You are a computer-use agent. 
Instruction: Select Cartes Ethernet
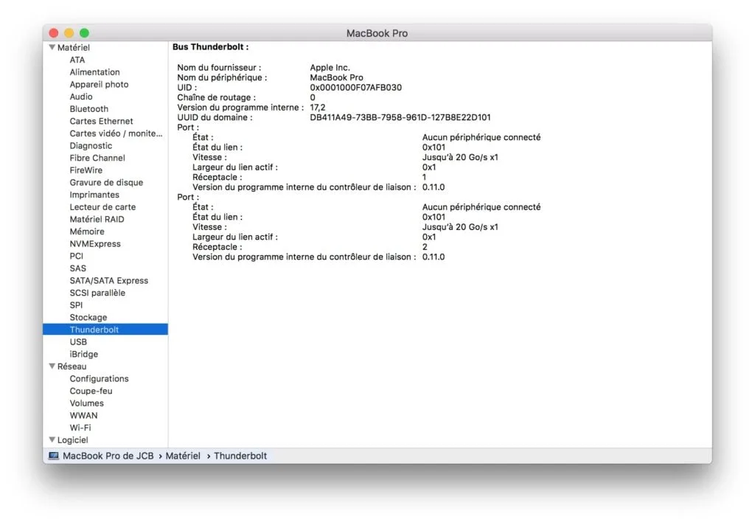tap(101, 121)
